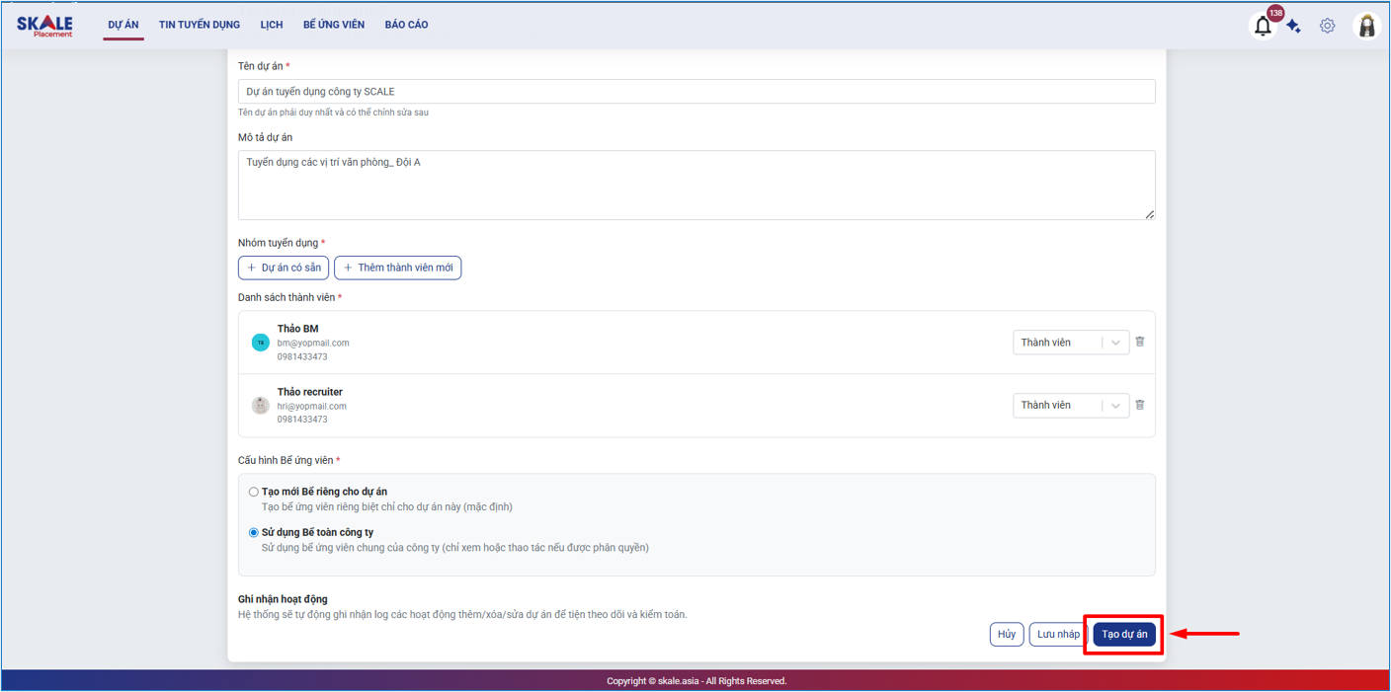This screenshot has width=1391, height=692.
Task: Open the settings gear icon
Action: tap(1327, 26)
